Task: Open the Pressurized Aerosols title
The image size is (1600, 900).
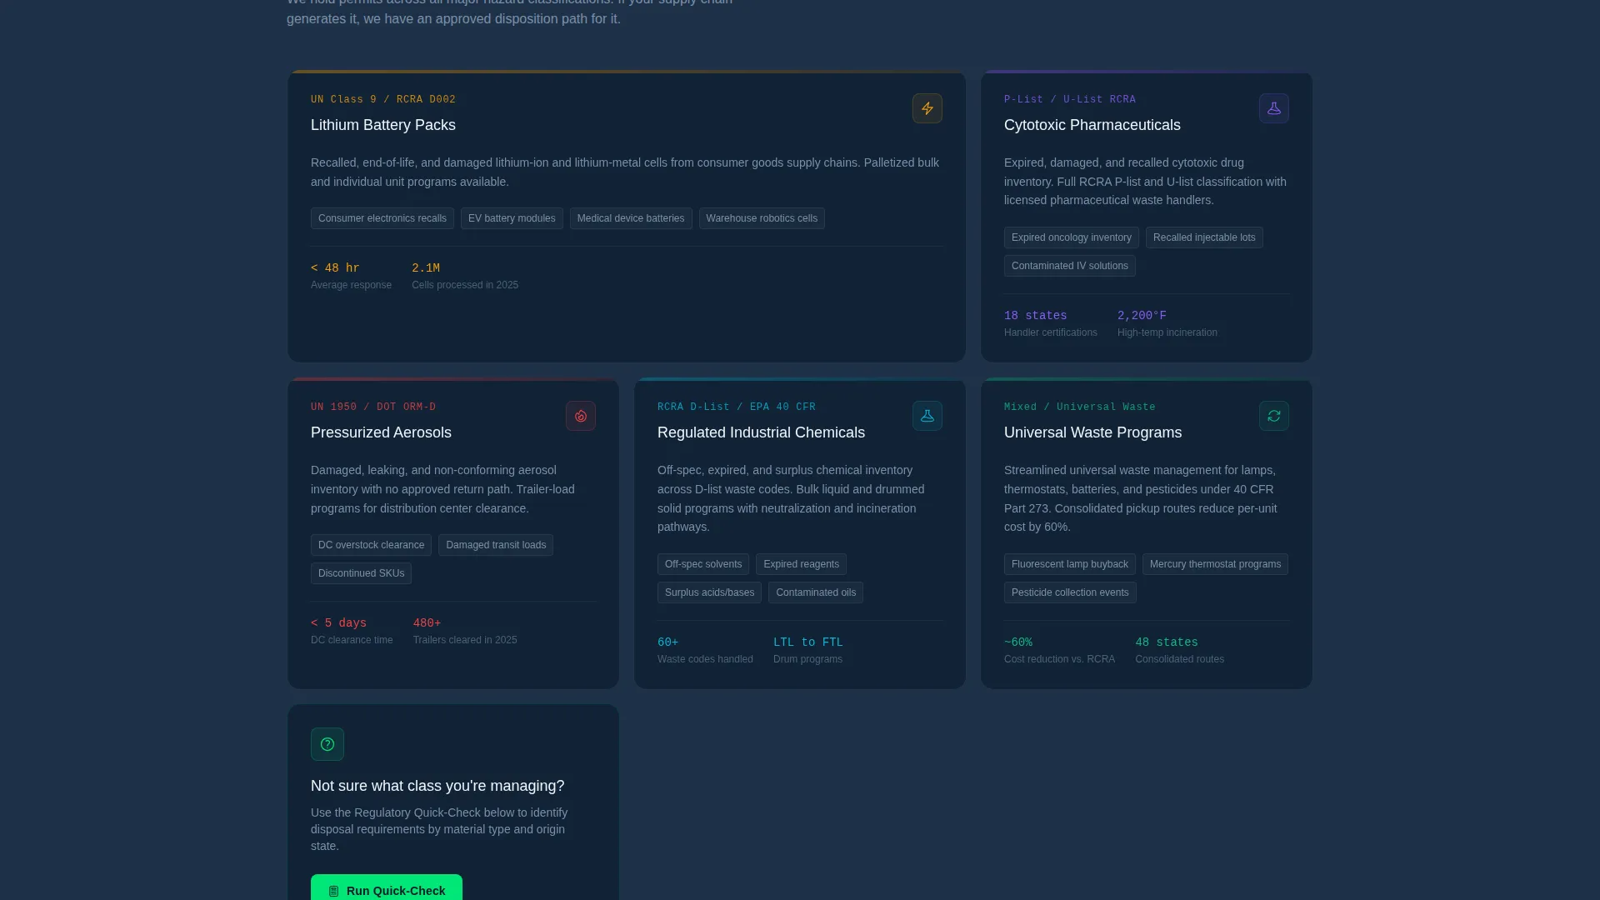Action: coord(381,432)
